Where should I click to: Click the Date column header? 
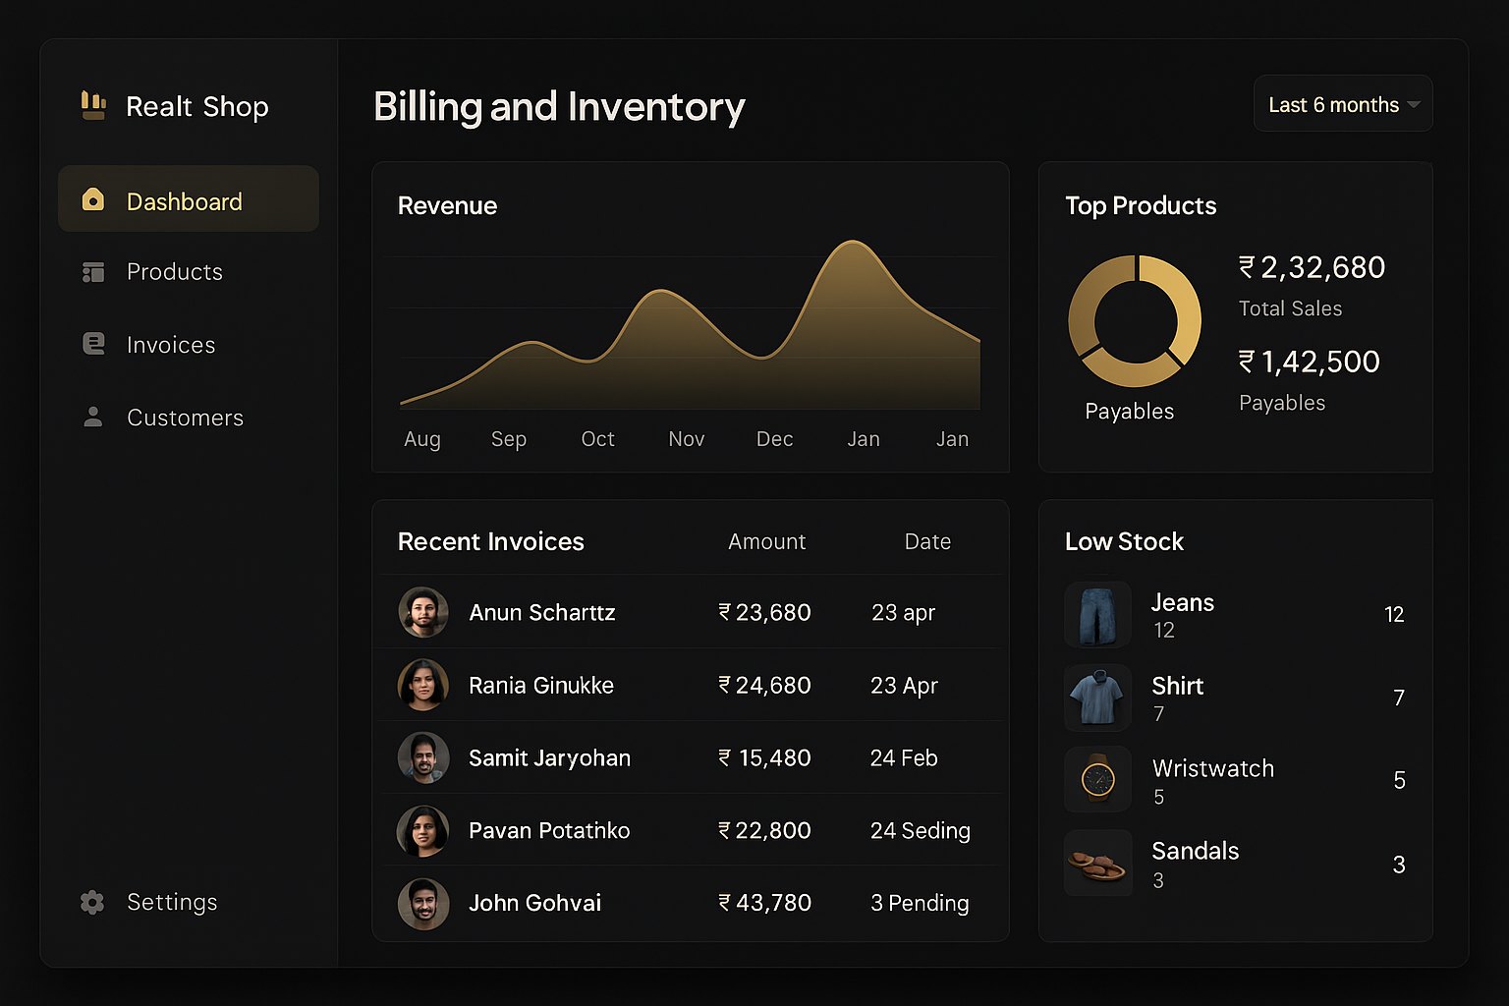(927, 541)
